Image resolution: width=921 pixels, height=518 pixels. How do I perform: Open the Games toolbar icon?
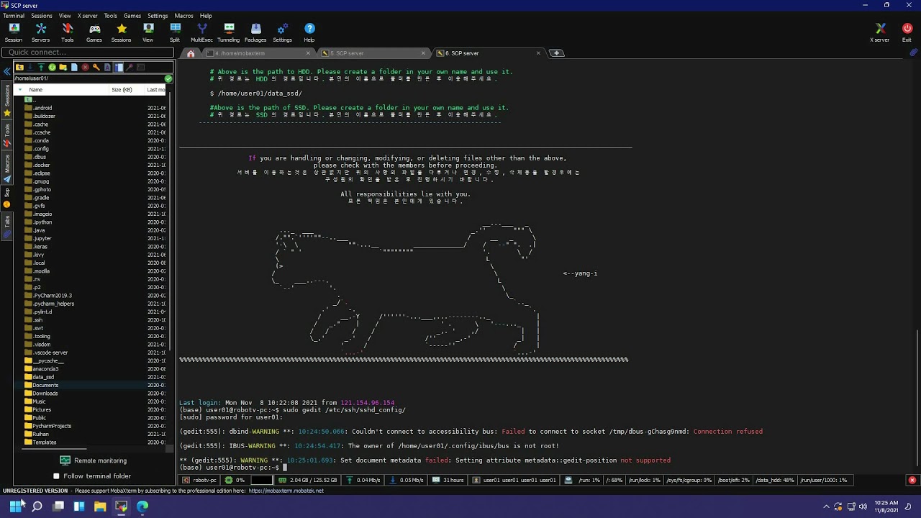tap(94, 32)
